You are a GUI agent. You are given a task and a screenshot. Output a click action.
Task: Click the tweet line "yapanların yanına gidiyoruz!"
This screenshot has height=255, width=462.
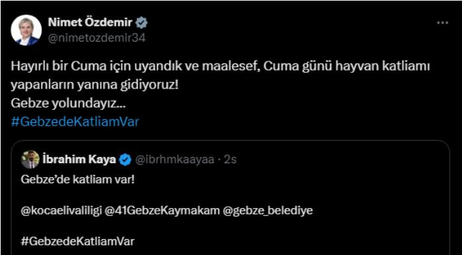point(95,85)
